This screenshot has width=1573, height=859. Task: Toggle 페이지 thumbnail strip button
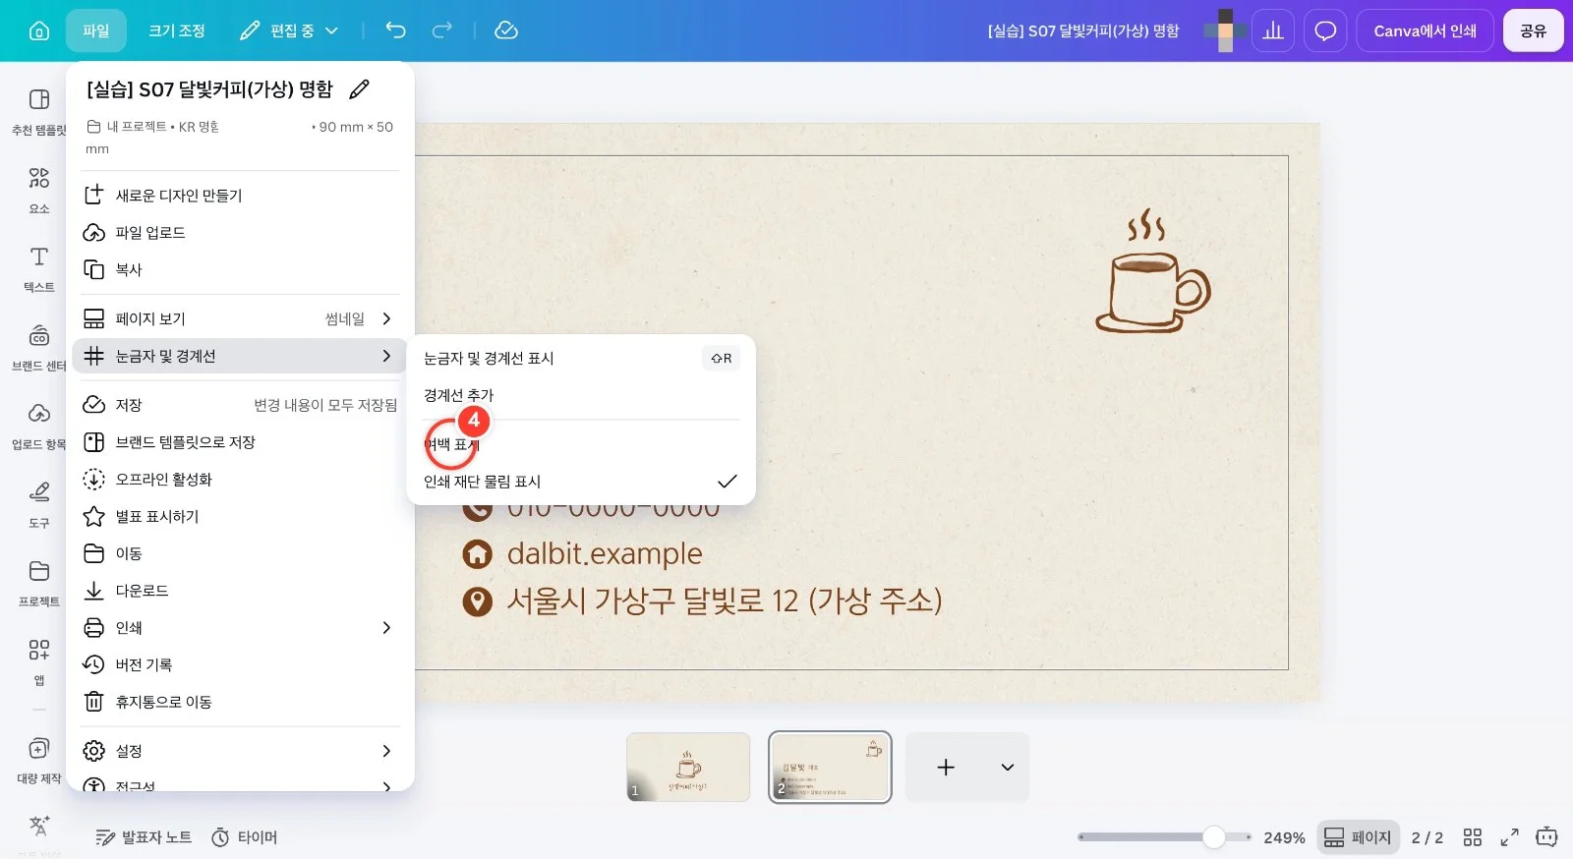click(1358, 837)
